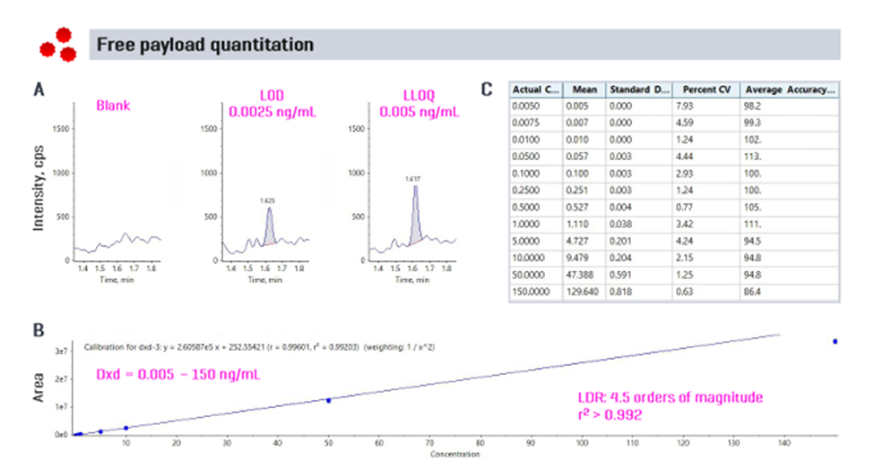Click the Percent CV value 7.93
Screen dimensions: 874x459
[685, 106]
